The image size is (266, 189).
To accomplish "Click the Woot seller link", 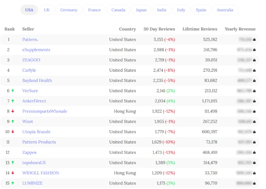I will click(28, 122).
